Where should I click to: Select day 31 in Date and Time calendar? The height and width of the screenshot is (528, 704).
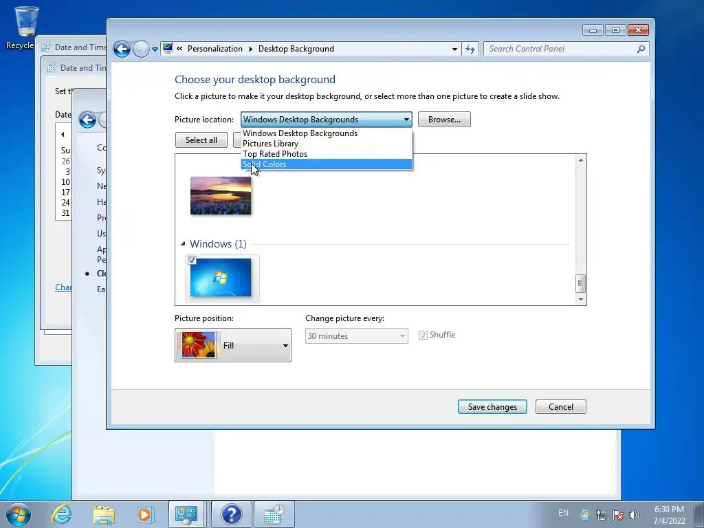(65, 213)
